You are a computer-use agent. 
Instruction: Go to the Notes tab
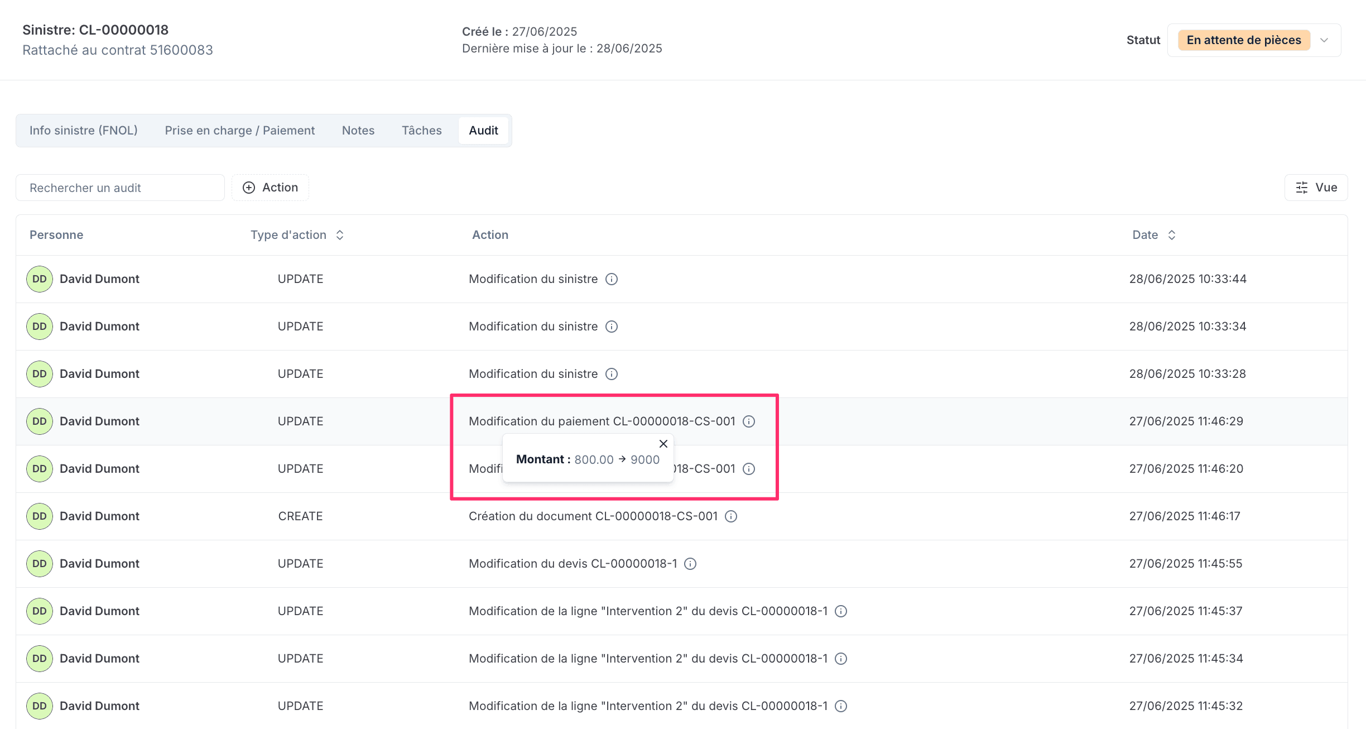pyautogui.click(x=358, y=131)
